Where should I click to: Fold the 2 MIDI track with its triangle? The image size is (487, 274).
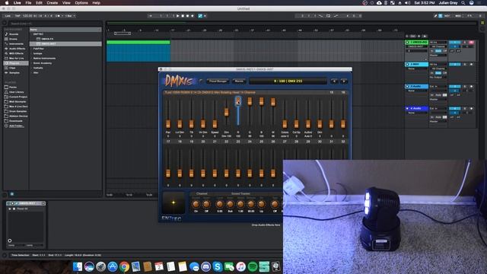[x=407, y=64]
